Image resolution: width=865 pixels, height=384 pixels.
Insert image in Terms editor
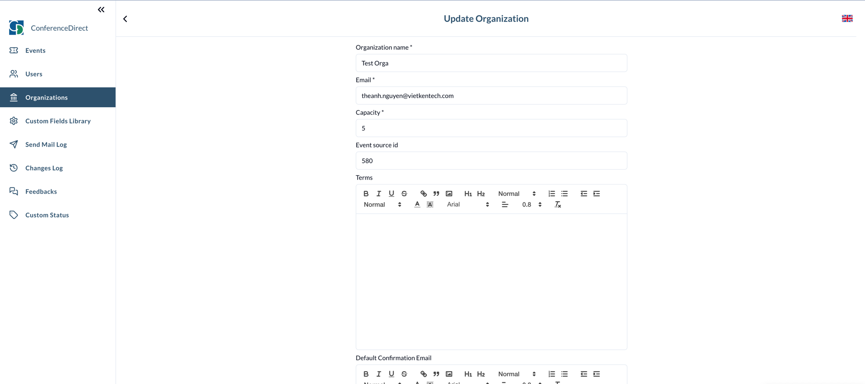(x=449, y=194)
